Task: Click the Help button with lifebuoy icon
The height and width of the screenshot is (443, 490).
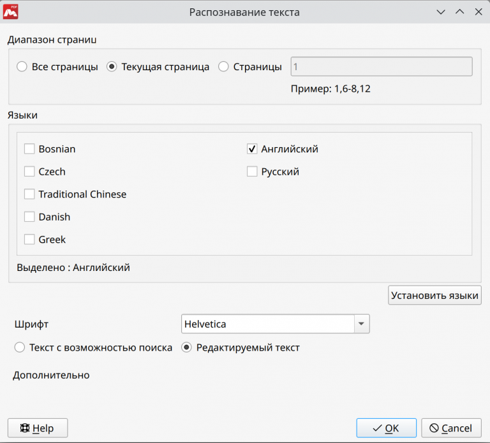Action: click(x=38, y=428)
